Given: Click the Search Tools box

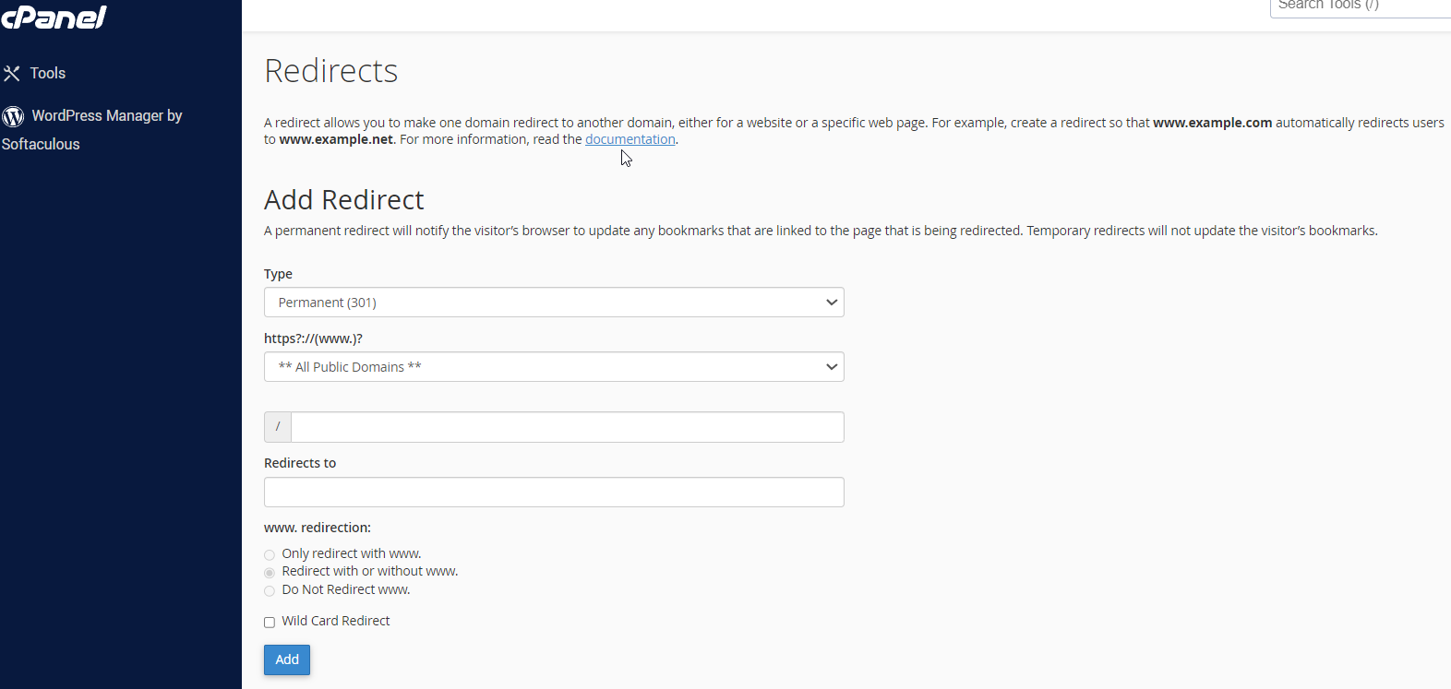Looking at the screenshot, I should pyautogui.click(x=1361, y=7).
